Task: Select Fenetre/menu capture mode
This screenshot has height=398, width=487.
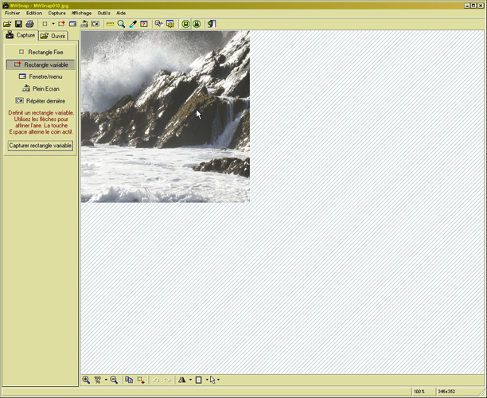Action: (x=41, y=76)
